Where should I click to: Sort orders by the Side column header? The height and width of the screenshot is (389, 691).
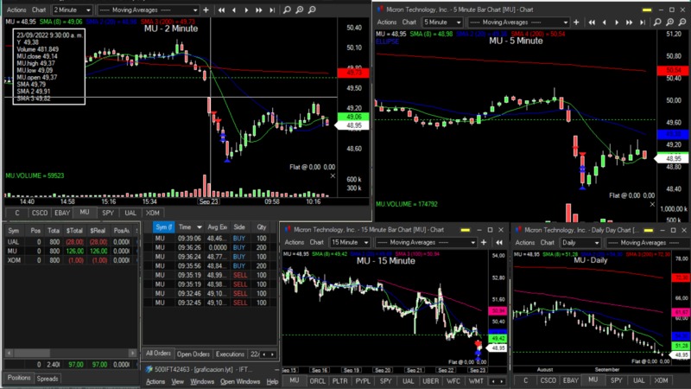click(239, 226)
